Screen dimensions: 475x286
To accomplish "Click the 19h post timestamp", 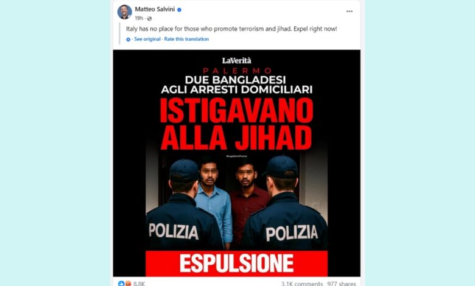I will [139, 18].
